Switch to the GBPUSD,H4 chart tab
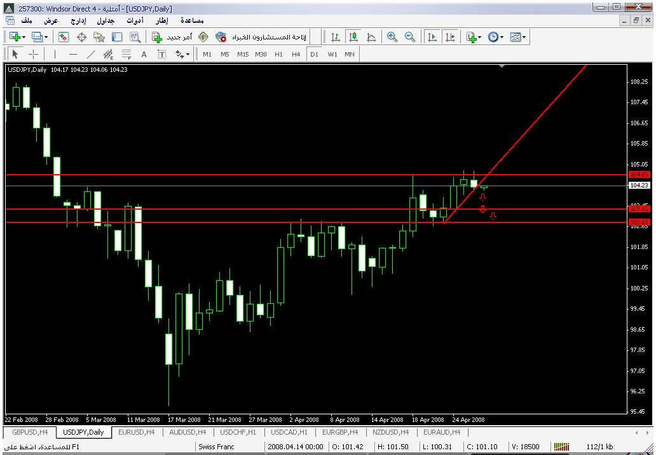 coord(30,432)
